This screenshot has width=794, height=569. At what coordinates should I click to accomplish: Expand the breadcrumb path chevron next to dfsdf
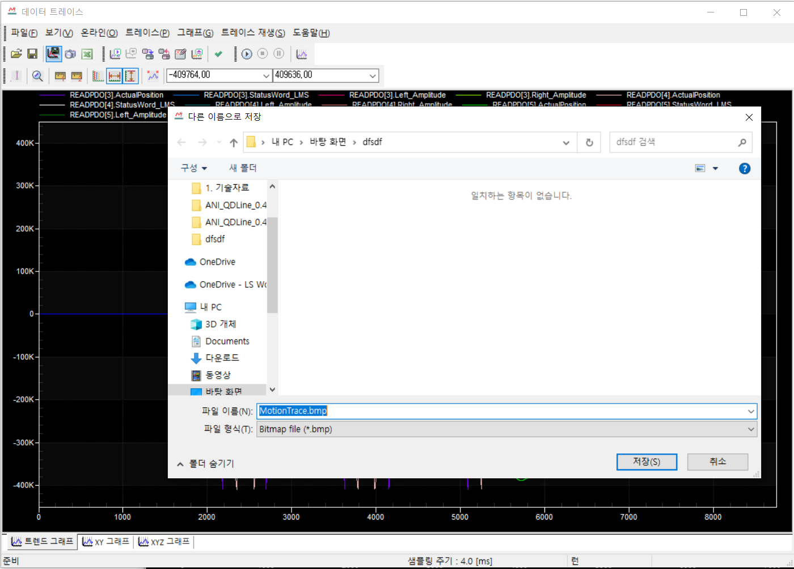coord(566,142)
